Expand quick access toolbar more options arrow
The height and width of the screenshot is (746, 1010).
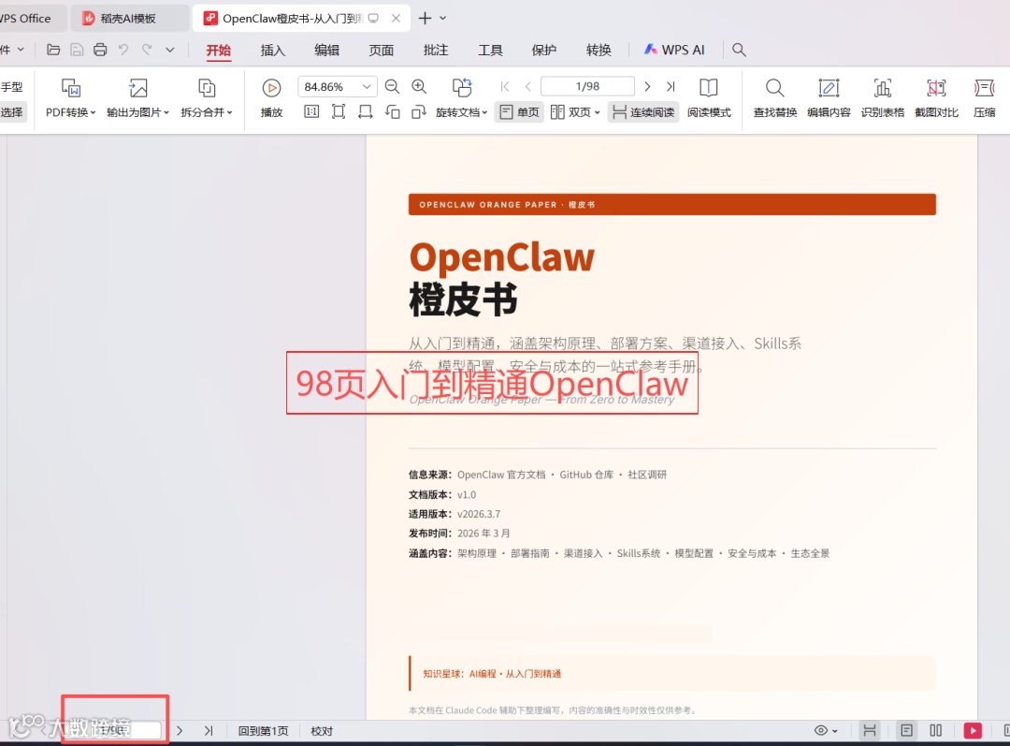point(170,50)
